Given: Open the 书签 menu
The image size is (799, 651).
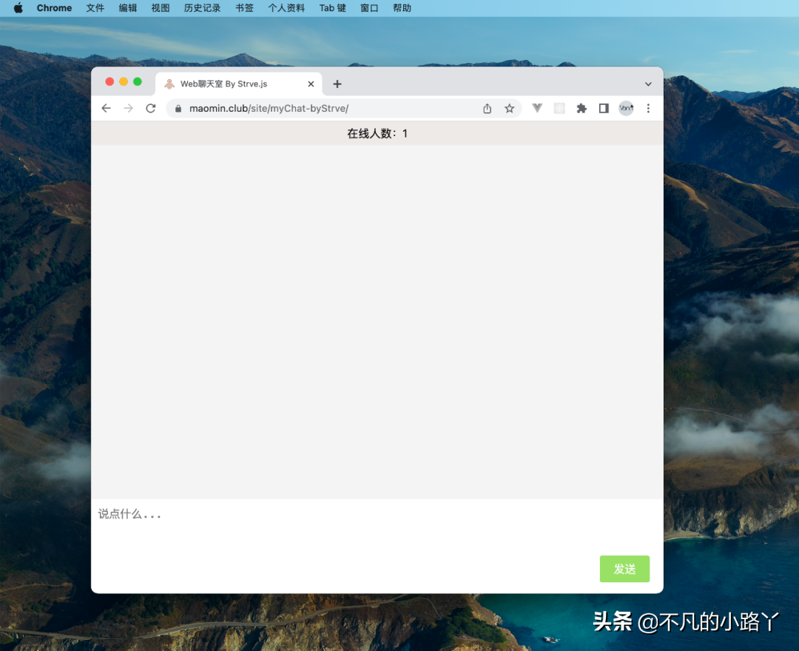Looking at the screenshot, I should click(x=244, y=8).
